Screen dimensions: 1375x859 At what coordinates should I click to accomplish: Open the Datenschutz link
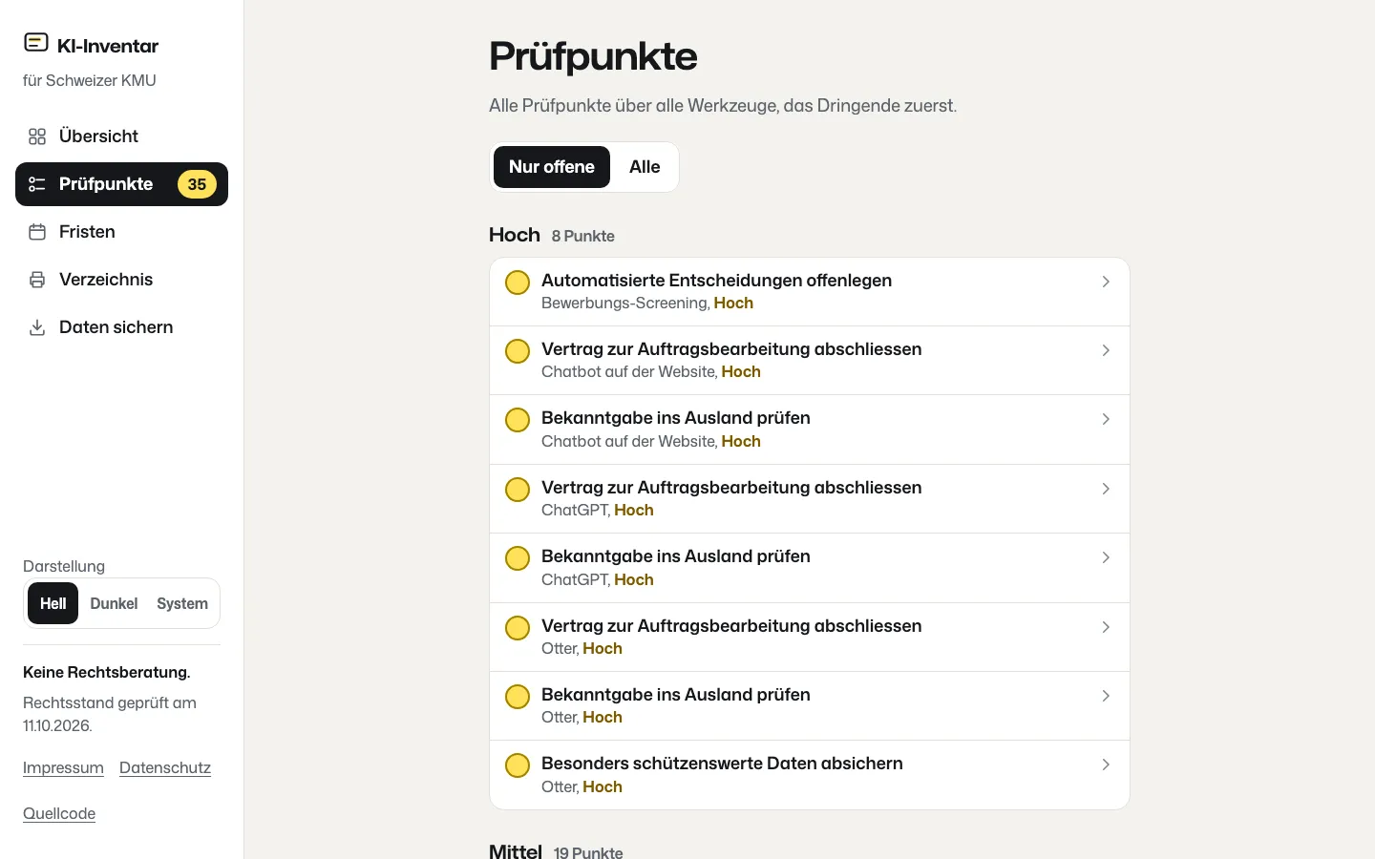point(165,768)
